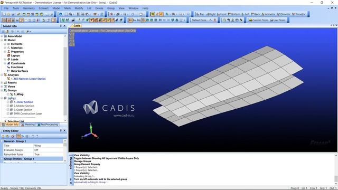Set view to Isometric
The height and width of the screenshot is (190, 338).
click(268, 14)
